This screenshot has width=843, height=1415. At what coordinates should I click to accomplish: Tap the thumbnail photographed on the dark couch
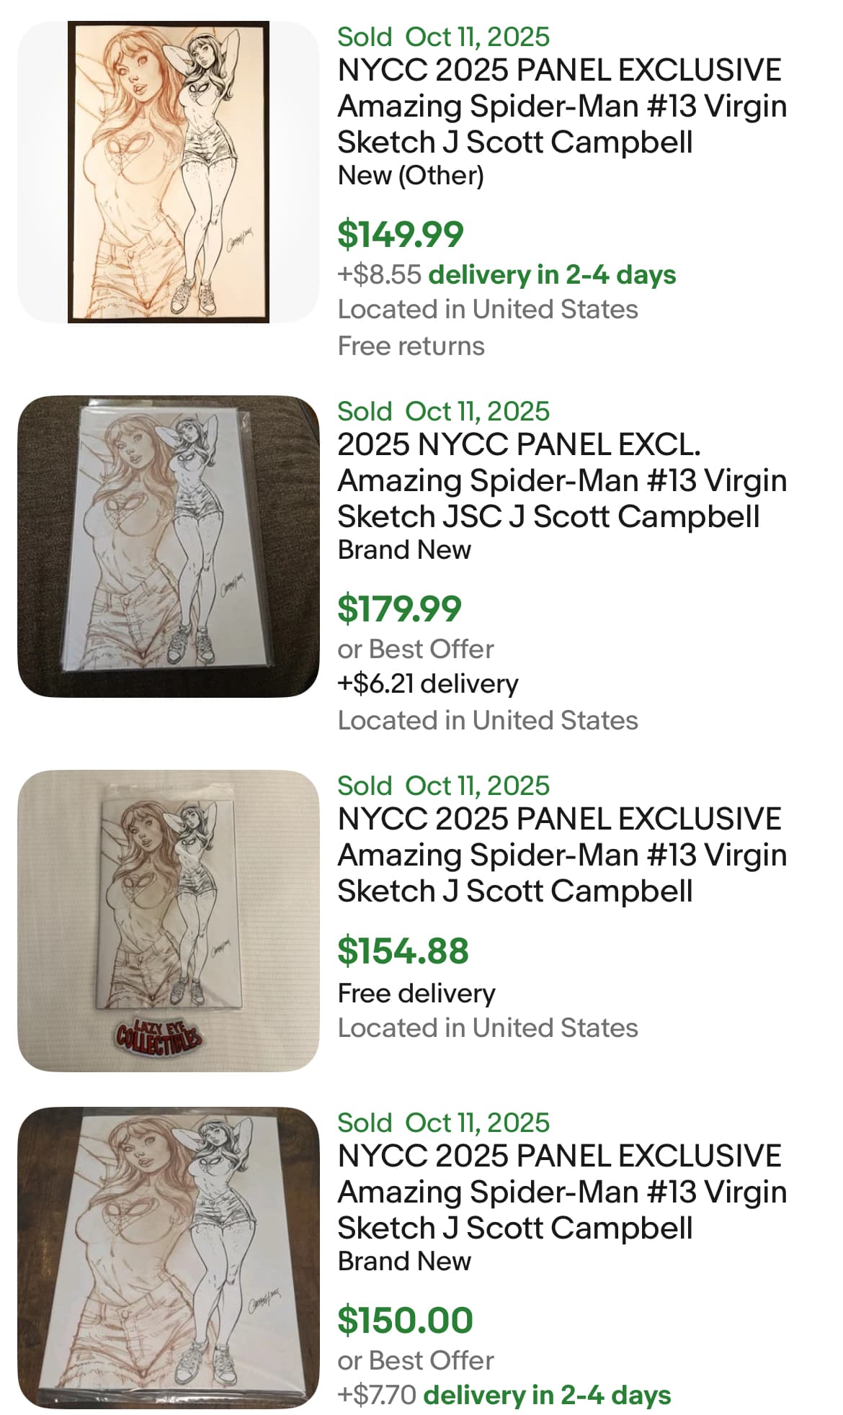[x=168, y=546]
